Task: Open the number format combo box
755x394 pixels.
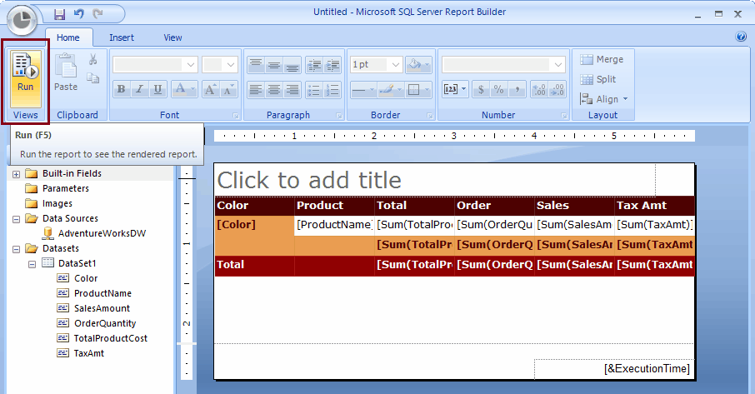Action: (x=503, y=64)
